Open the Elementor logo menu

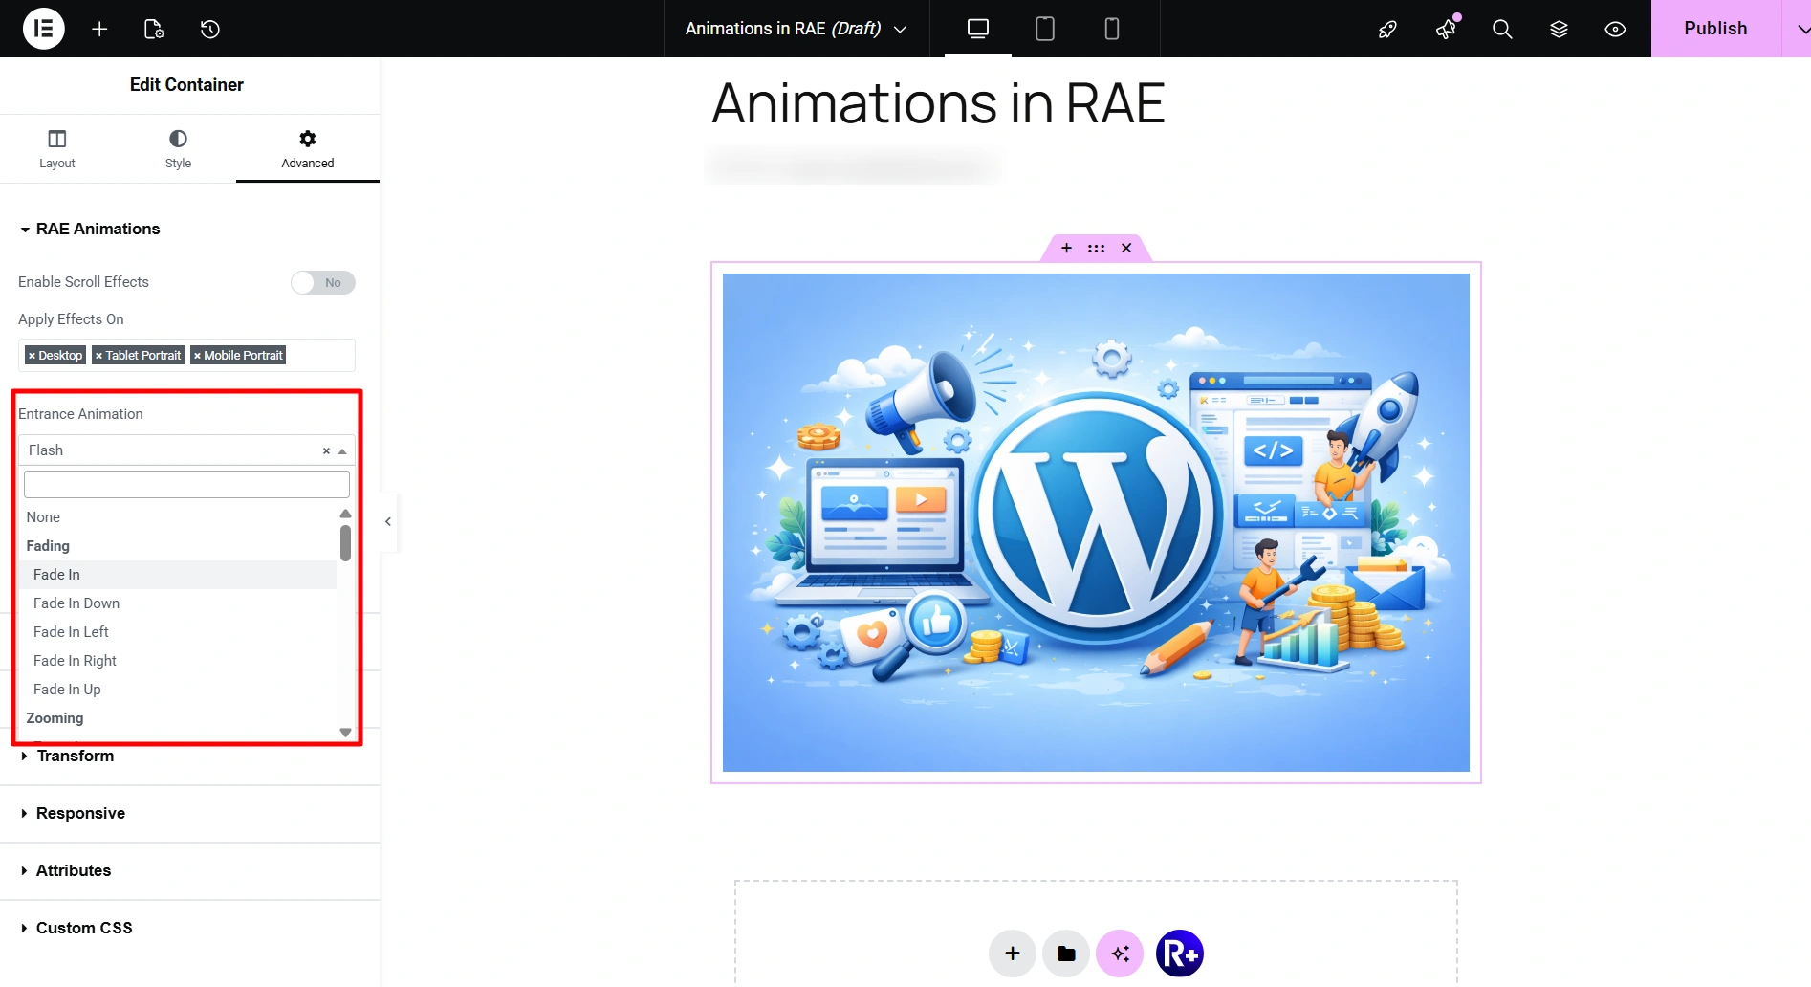(x=43, y=29)
